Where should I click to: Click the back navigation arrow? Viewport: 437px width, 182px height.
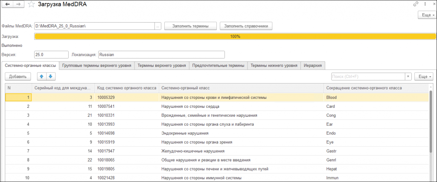[8, 4]
